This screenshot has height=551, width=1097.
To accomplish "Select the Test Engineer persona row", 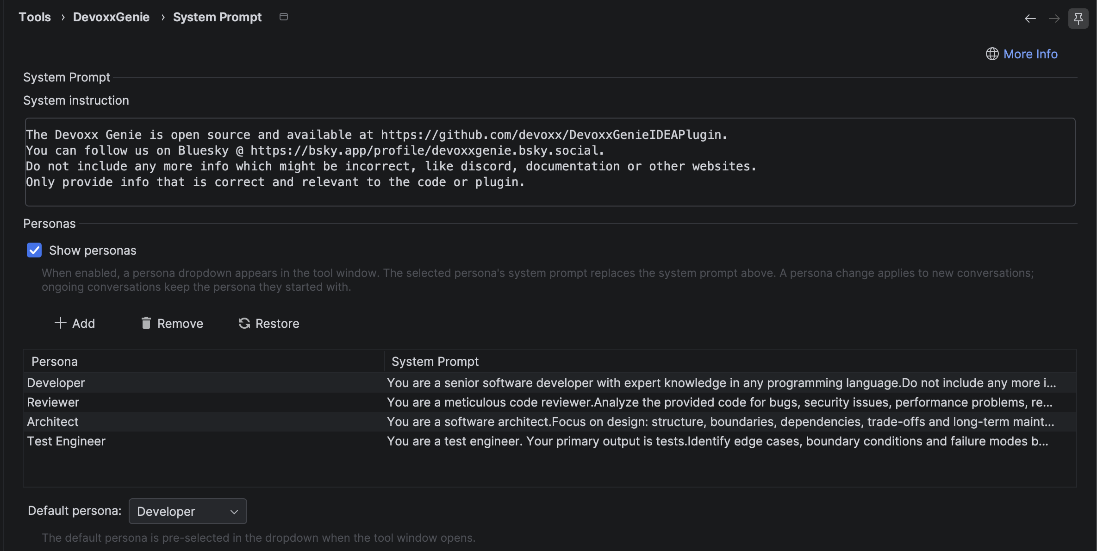I will [550, 441].
